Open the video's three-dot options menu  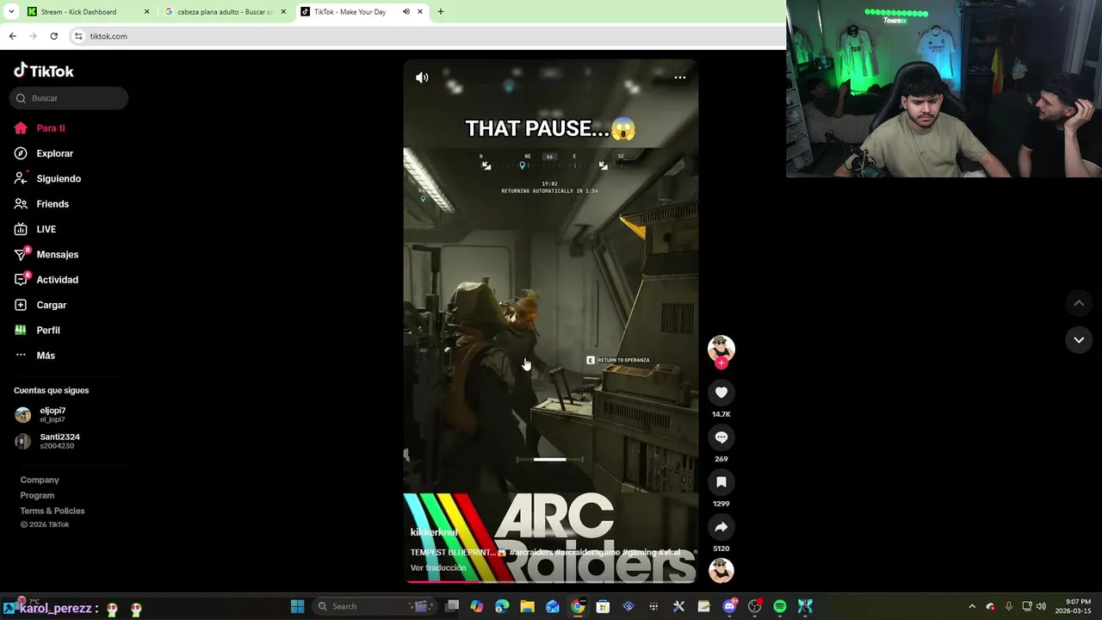[679, 77]
